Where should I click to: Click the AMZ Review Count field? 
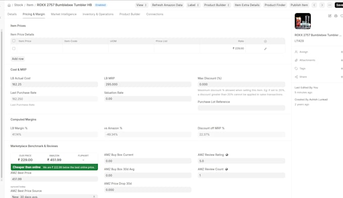click(241, 175)
